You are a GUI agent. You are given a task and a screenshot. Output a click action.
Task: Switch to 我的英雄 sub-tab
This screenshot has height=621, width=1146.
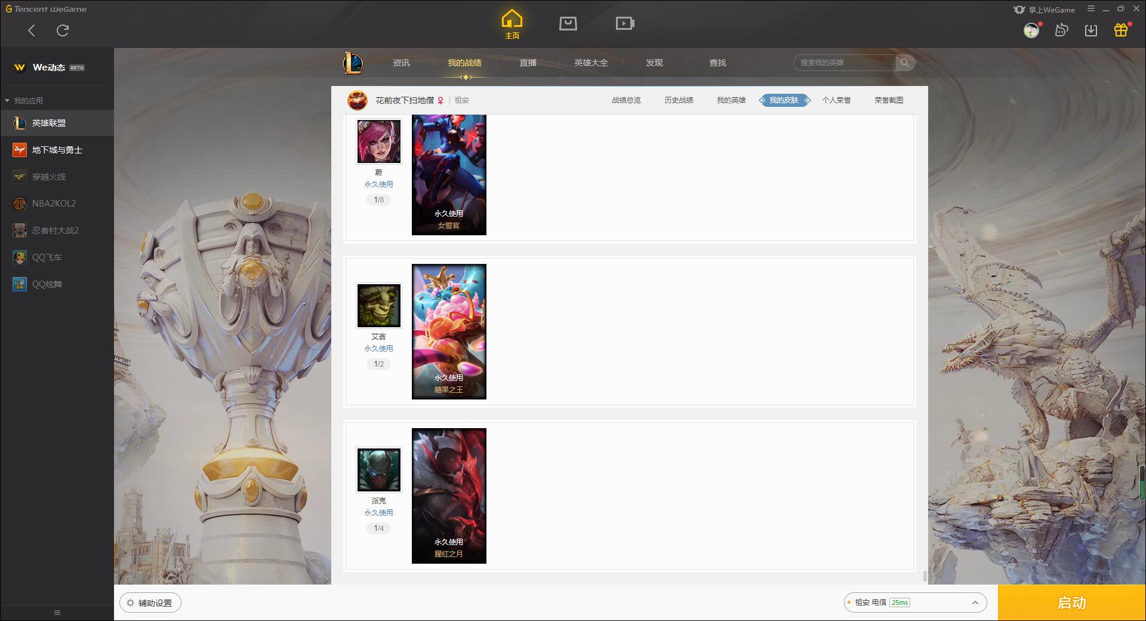click(731, 100)
